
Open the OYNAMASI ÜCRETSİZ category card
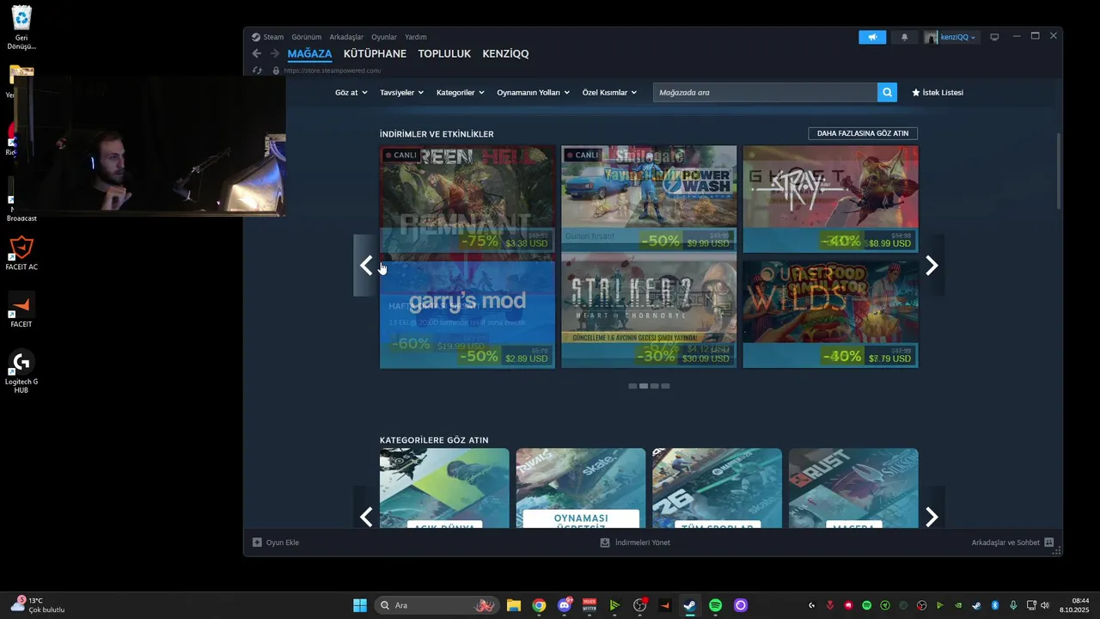(x=581, y=487)
